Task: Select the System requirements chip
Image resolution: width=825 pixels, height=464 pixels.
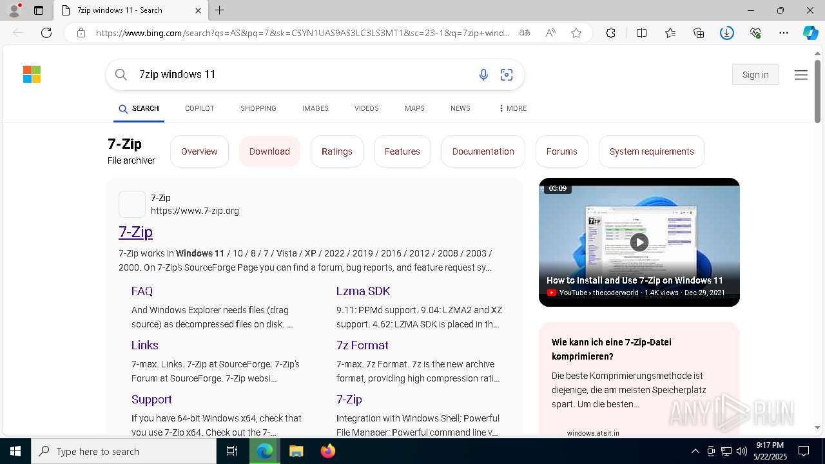Action: pos(652,151)
